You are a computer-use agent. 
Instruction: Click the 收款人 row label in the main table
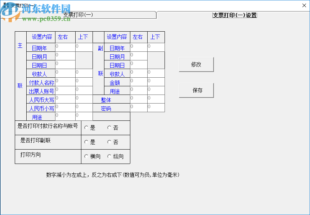click(39, 73)
